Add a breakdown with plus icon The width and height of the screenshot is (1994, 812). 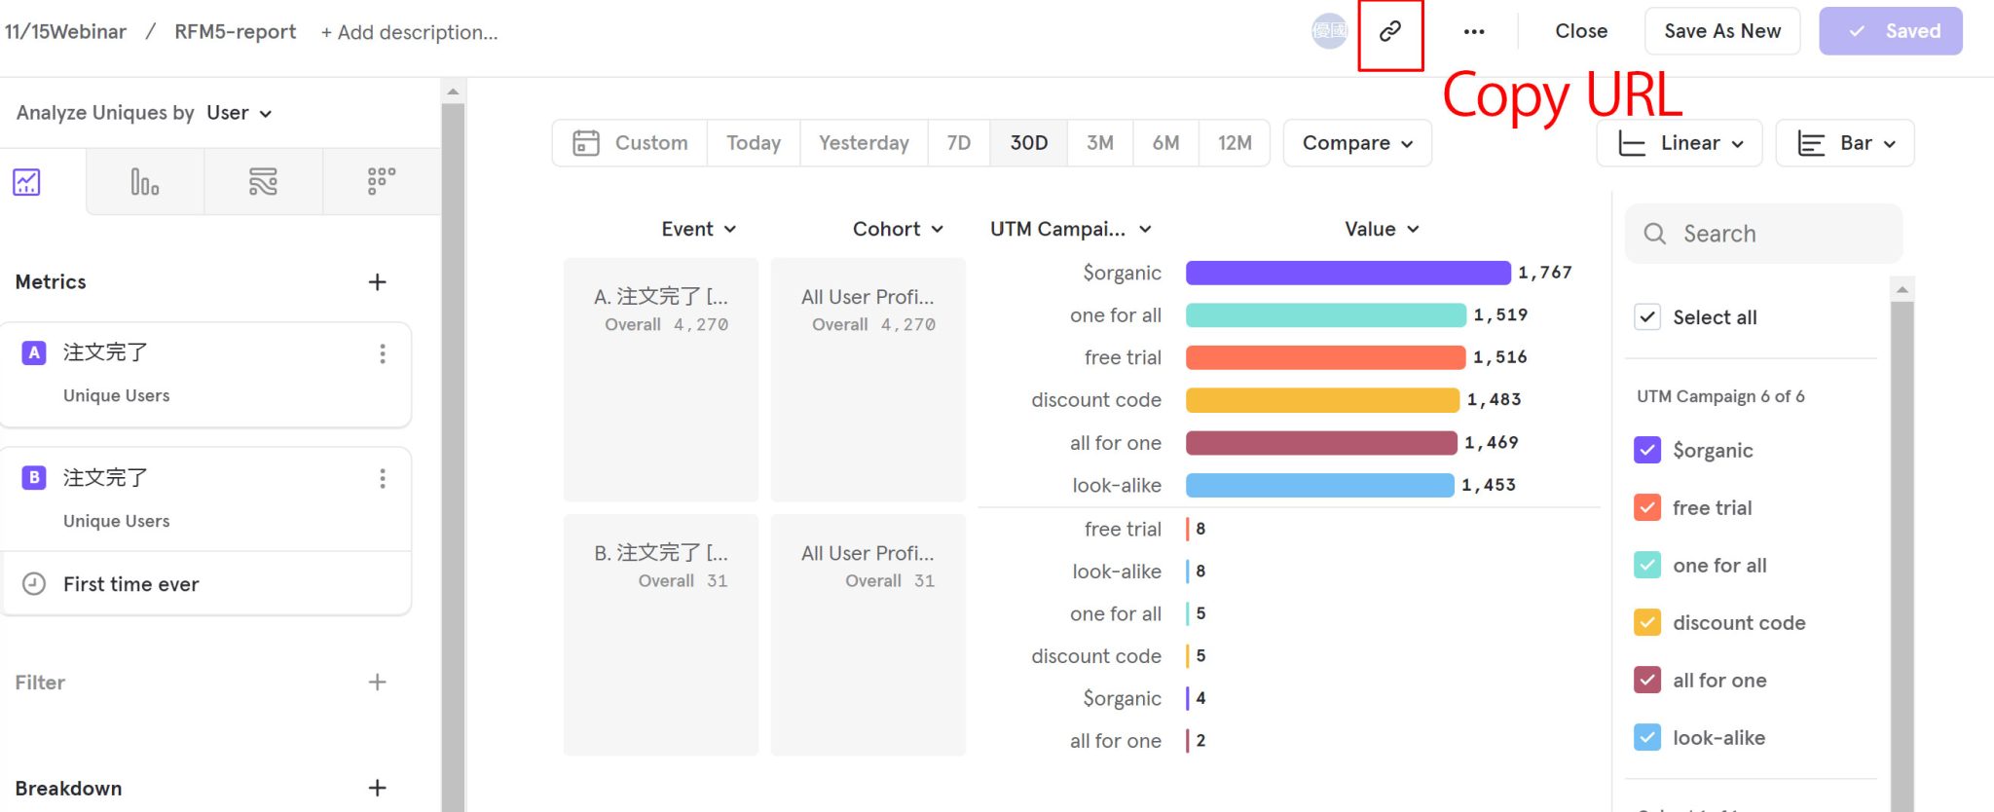point(377,788)
